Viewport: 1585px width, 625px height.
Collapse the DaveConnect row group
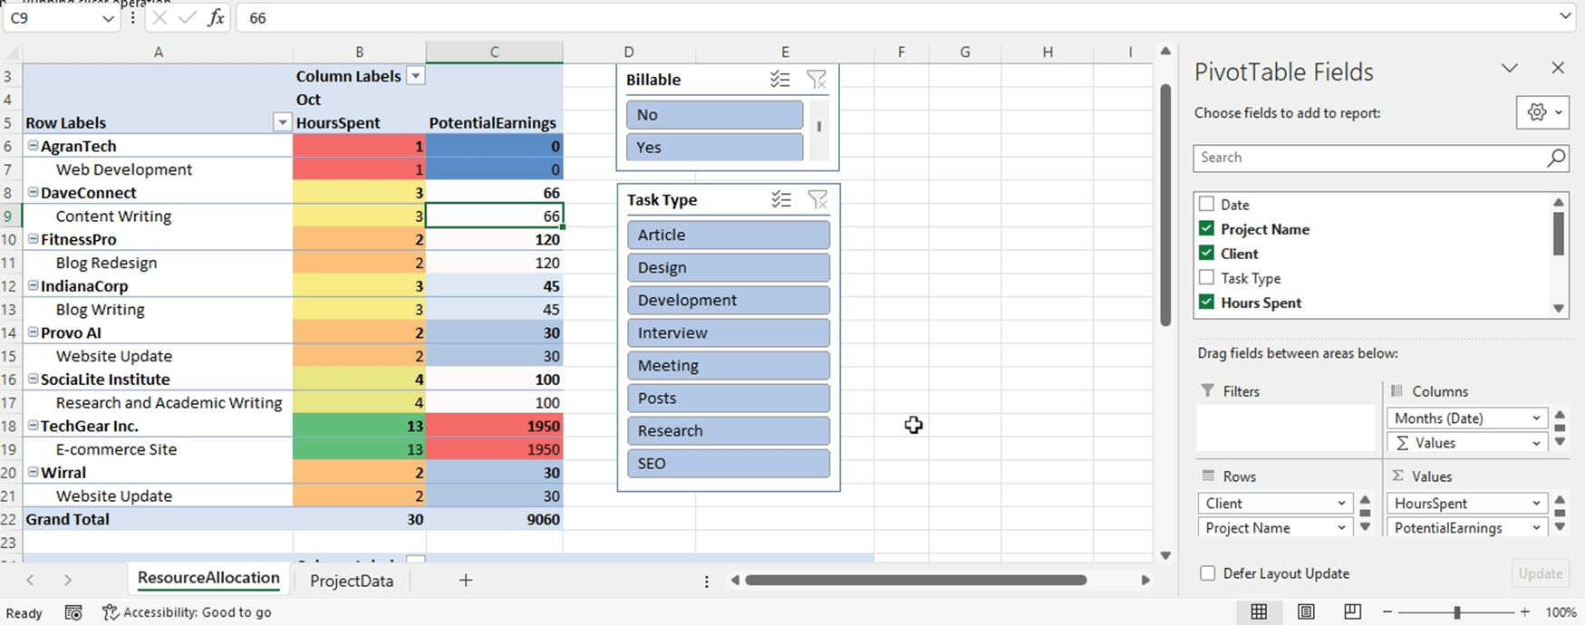tap(33, 192)
